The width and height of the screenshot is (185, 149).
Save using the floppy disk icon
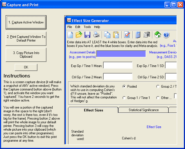click(x=88, y=35)
